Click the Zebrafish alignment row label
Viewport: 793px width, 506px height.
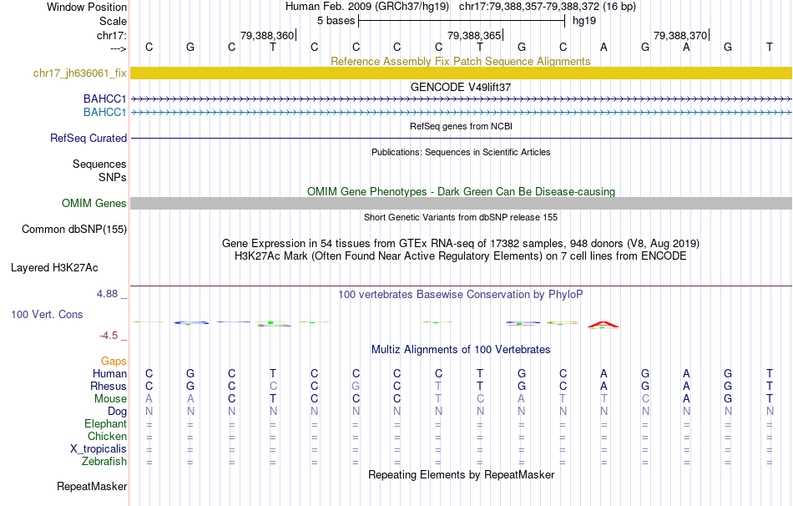(104, 462)
